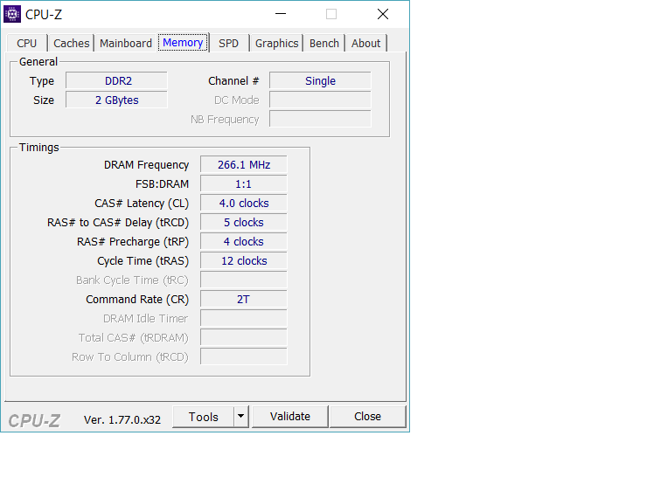This screenshot has height=491, width=647.
Task: Select the 266.1 MHz DRAM frequency value
Action: tap(244, 165)
